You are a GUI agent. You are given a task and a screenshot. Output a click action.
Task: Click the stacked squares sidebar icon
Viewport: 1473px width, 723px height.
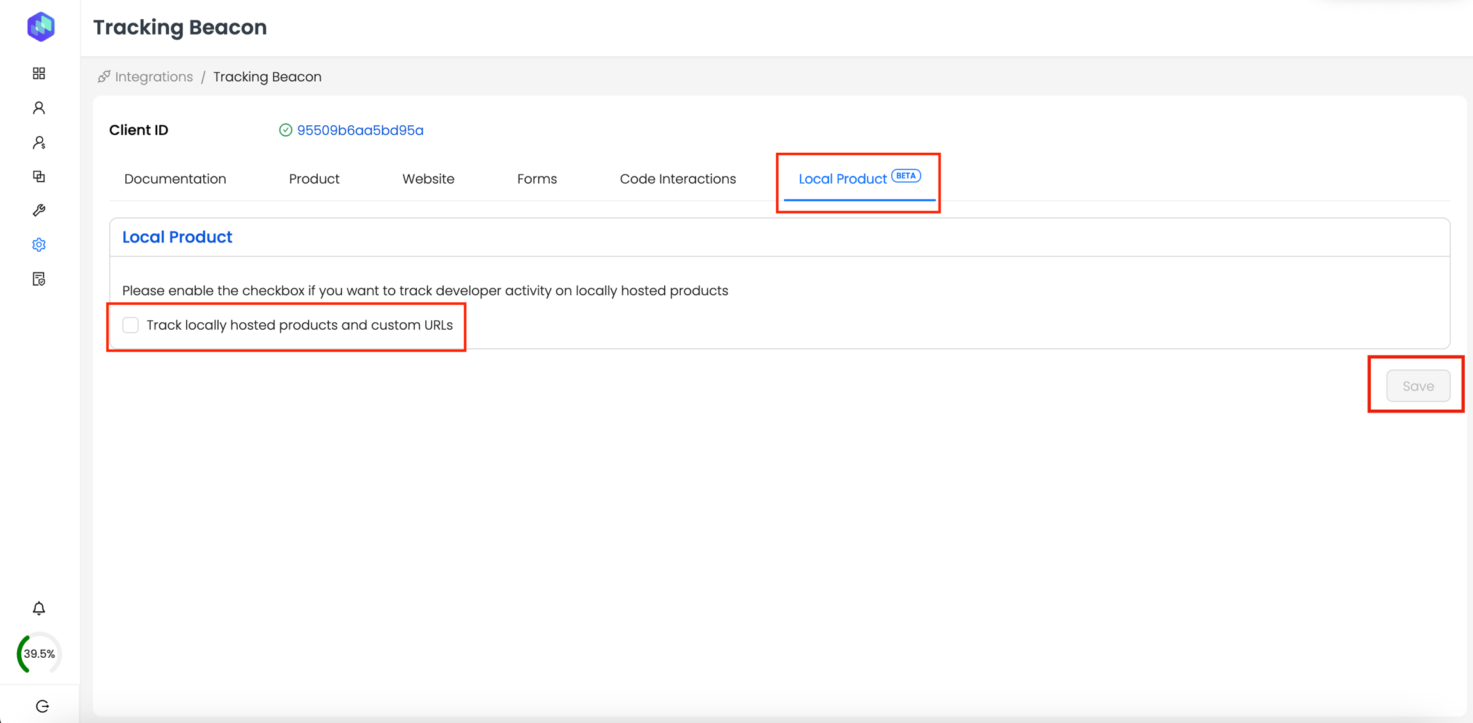[x=39, y=176]
